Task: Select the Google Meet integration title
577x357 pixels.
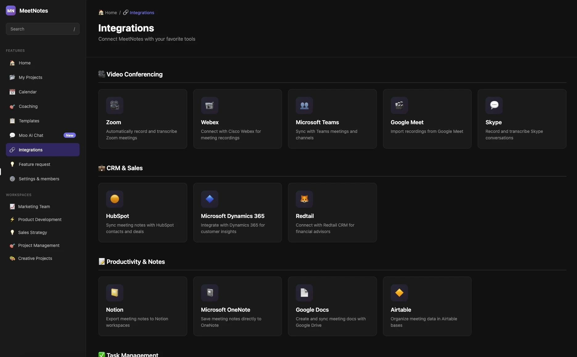Action: (407, 122)
